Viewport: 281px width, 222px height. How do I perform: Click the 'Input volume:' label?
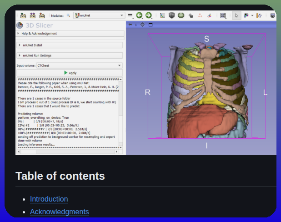(26, 66)
